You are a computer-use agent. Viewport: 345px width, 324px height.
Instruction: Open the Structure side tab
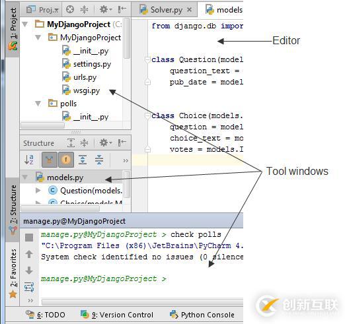[13, 209]
